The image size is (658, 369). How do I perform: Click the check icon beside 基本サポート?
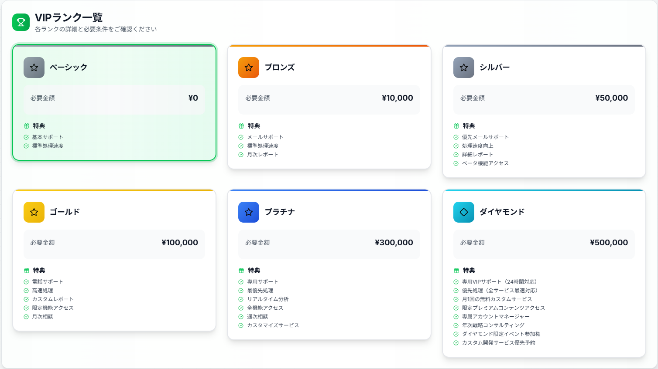(26, 137)
